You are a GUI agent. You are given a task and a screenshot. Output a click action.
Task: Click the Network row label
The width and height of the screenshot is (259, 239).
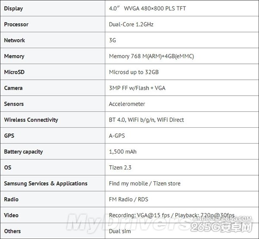(x=14, y=41)
